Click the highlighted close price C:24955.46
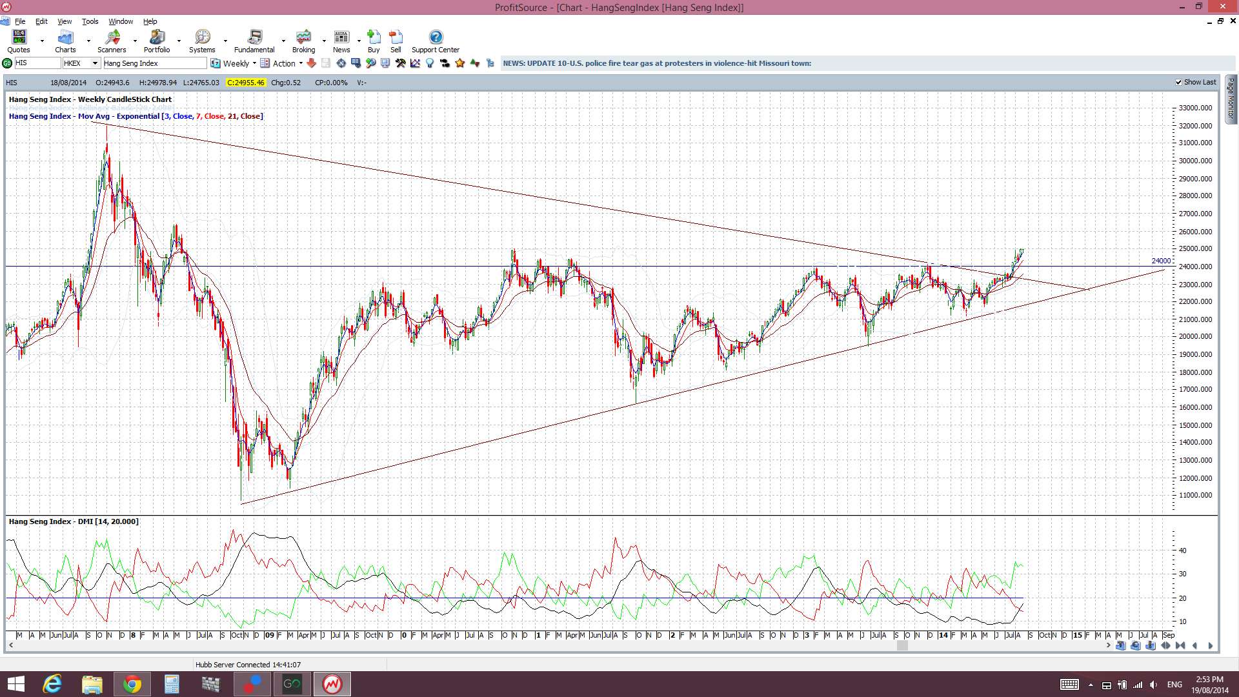The image size is (1239, 697). pyautogui.click(x=245, y=83)
